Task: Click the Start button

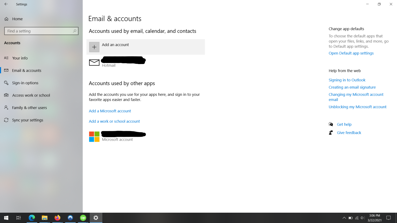Action: click(6, 218)
